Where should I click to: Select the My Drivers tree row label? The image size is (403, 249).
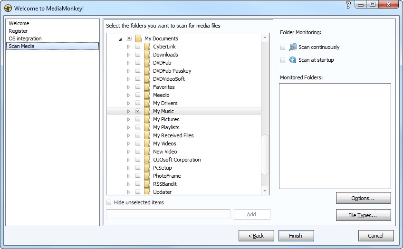coord(165,103)
